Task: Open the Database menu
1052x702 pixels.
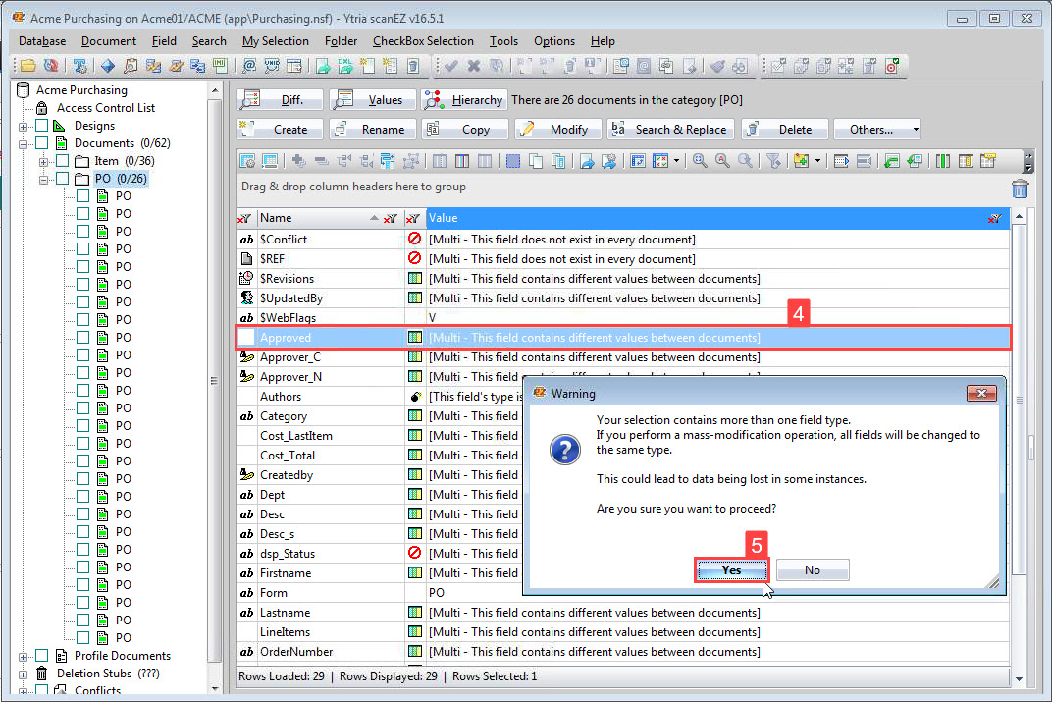Action: pyautogui.click(x=41, y=41)
